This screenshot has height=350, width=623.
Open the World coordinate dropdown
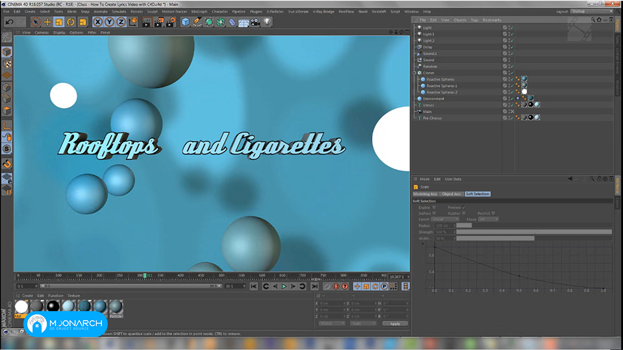pyautogui.click(x=332, y=323)
